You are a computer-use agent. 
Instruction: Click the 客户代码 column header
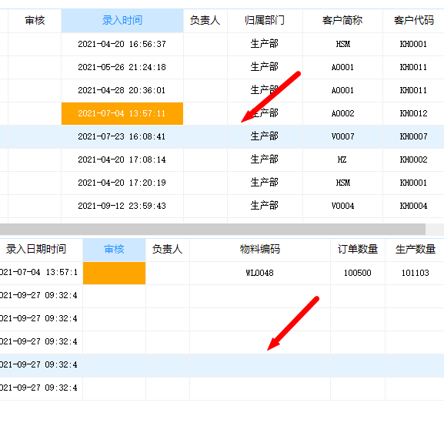[x=414, y=20]
